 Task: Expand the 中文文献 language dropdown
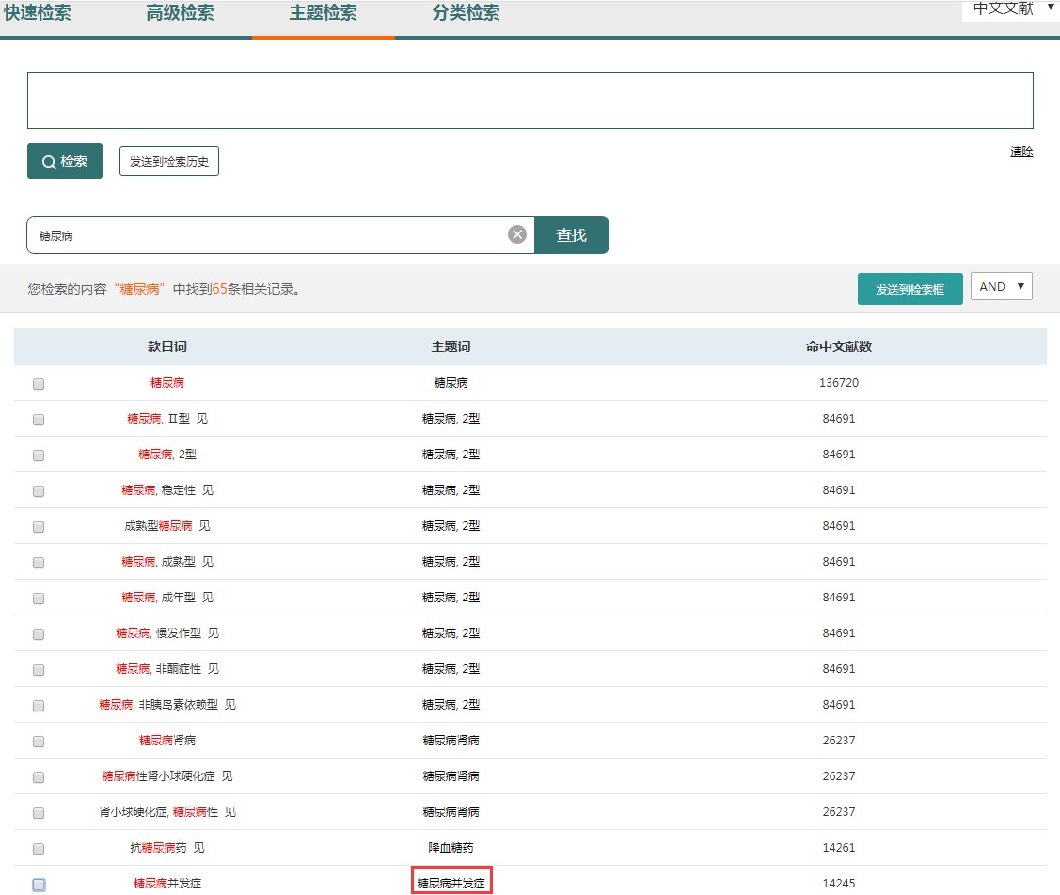pos(1010,8)
